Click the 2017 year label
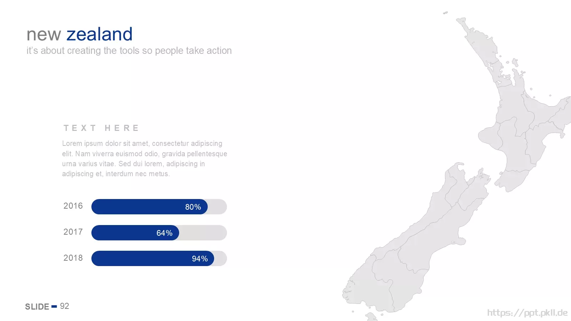Screen dimensions: 571x321 73,232
